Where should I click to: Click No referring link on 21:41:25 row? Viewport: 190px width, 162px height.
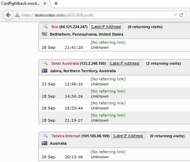108,42
